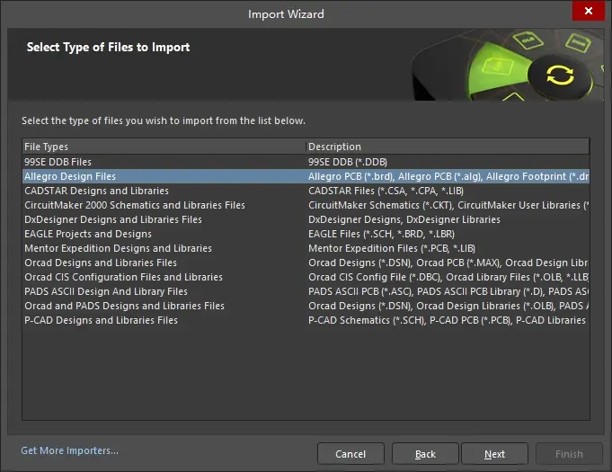Image resolution: width=612 pixels, height=472 pixels.
Task: Select EAGLE Projects and Designs row
Action: [306, 234]
